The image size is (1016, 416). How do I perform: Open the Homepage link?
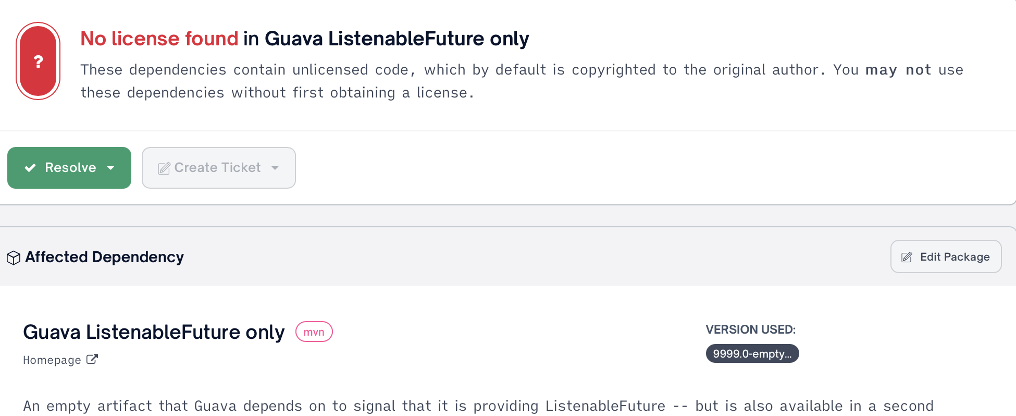pos(52,360)
